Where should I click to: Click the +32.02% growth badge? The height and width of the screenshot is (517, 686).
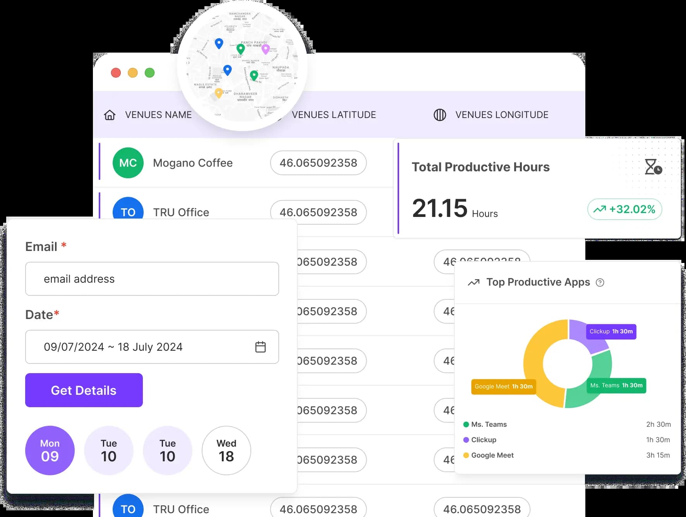[x=624, y=209]
